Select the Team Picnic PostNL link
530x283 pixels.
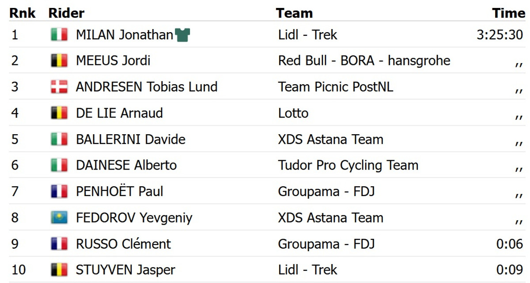click(x=335, y=87)
